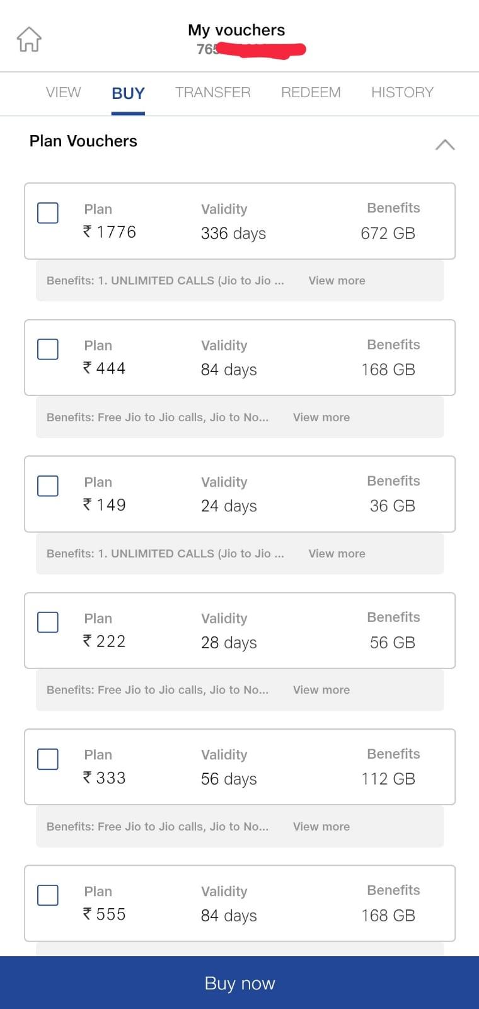
Task: Open the TRANSFER tab
Action: (x=212, y=93)
